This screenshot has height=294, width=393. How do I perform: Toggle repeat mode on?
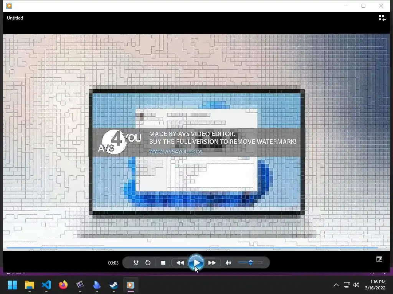[x=148, y=263]
